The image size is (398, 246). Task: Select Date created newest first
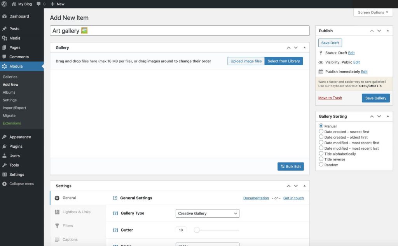point(321,131)
